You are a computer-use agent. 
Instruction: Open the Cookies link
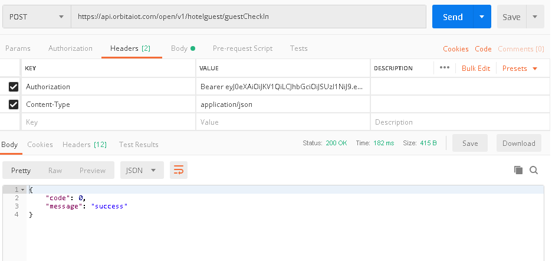[455, 49]
